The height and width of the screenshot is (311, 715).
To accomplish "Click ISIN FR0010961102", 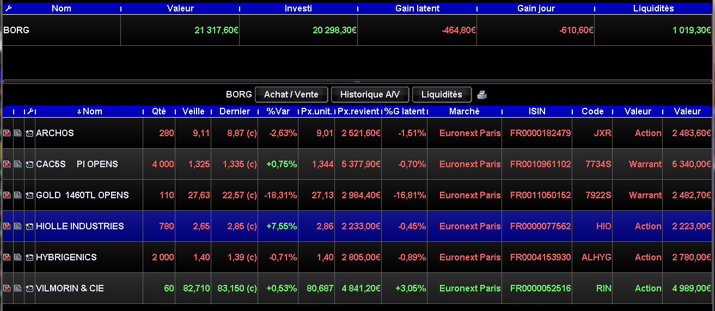I will (540, 164).
